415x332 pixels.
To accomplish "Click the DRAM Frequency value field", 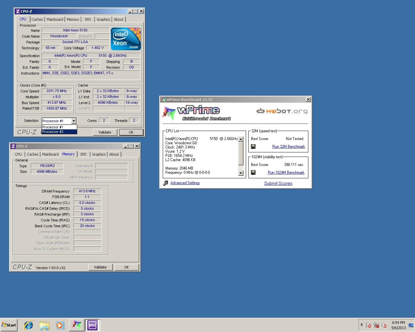I will [x=87, y=191].
